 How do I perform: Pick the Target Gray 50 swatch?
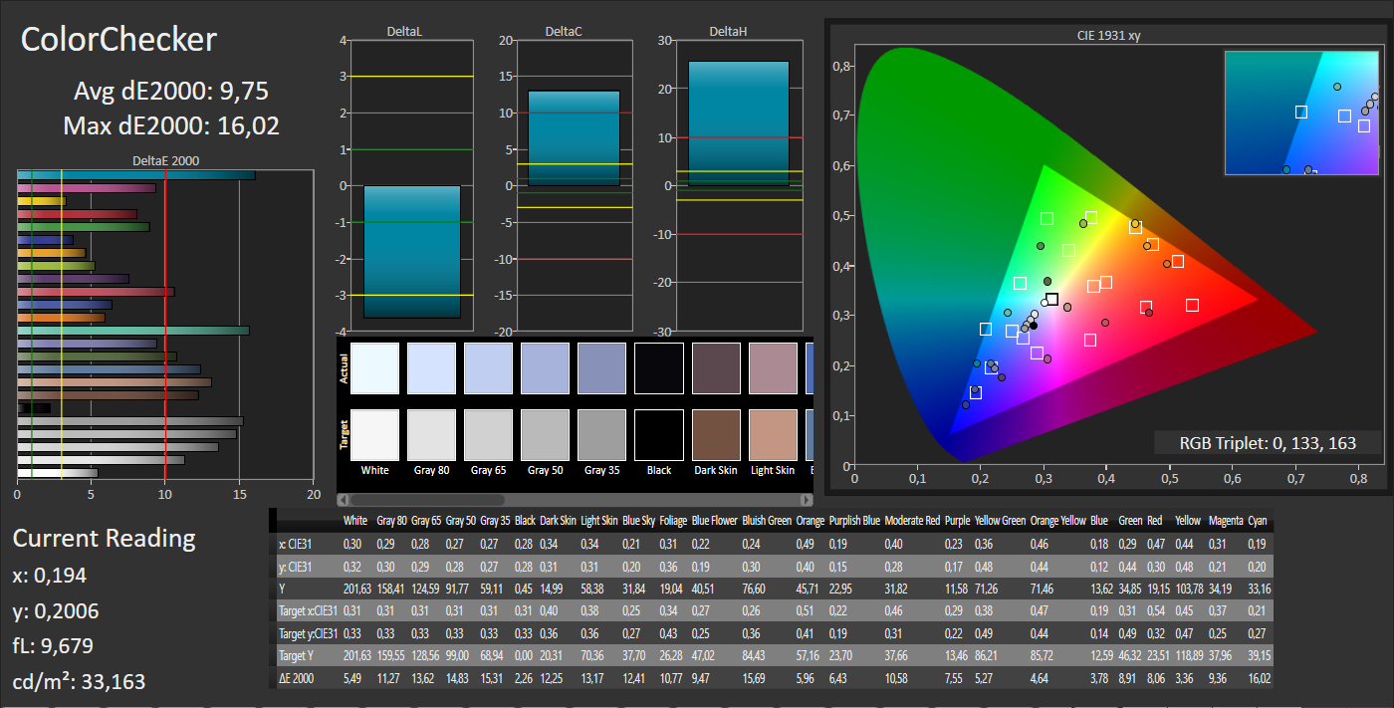pyautogui.click(x=546, y=435)
